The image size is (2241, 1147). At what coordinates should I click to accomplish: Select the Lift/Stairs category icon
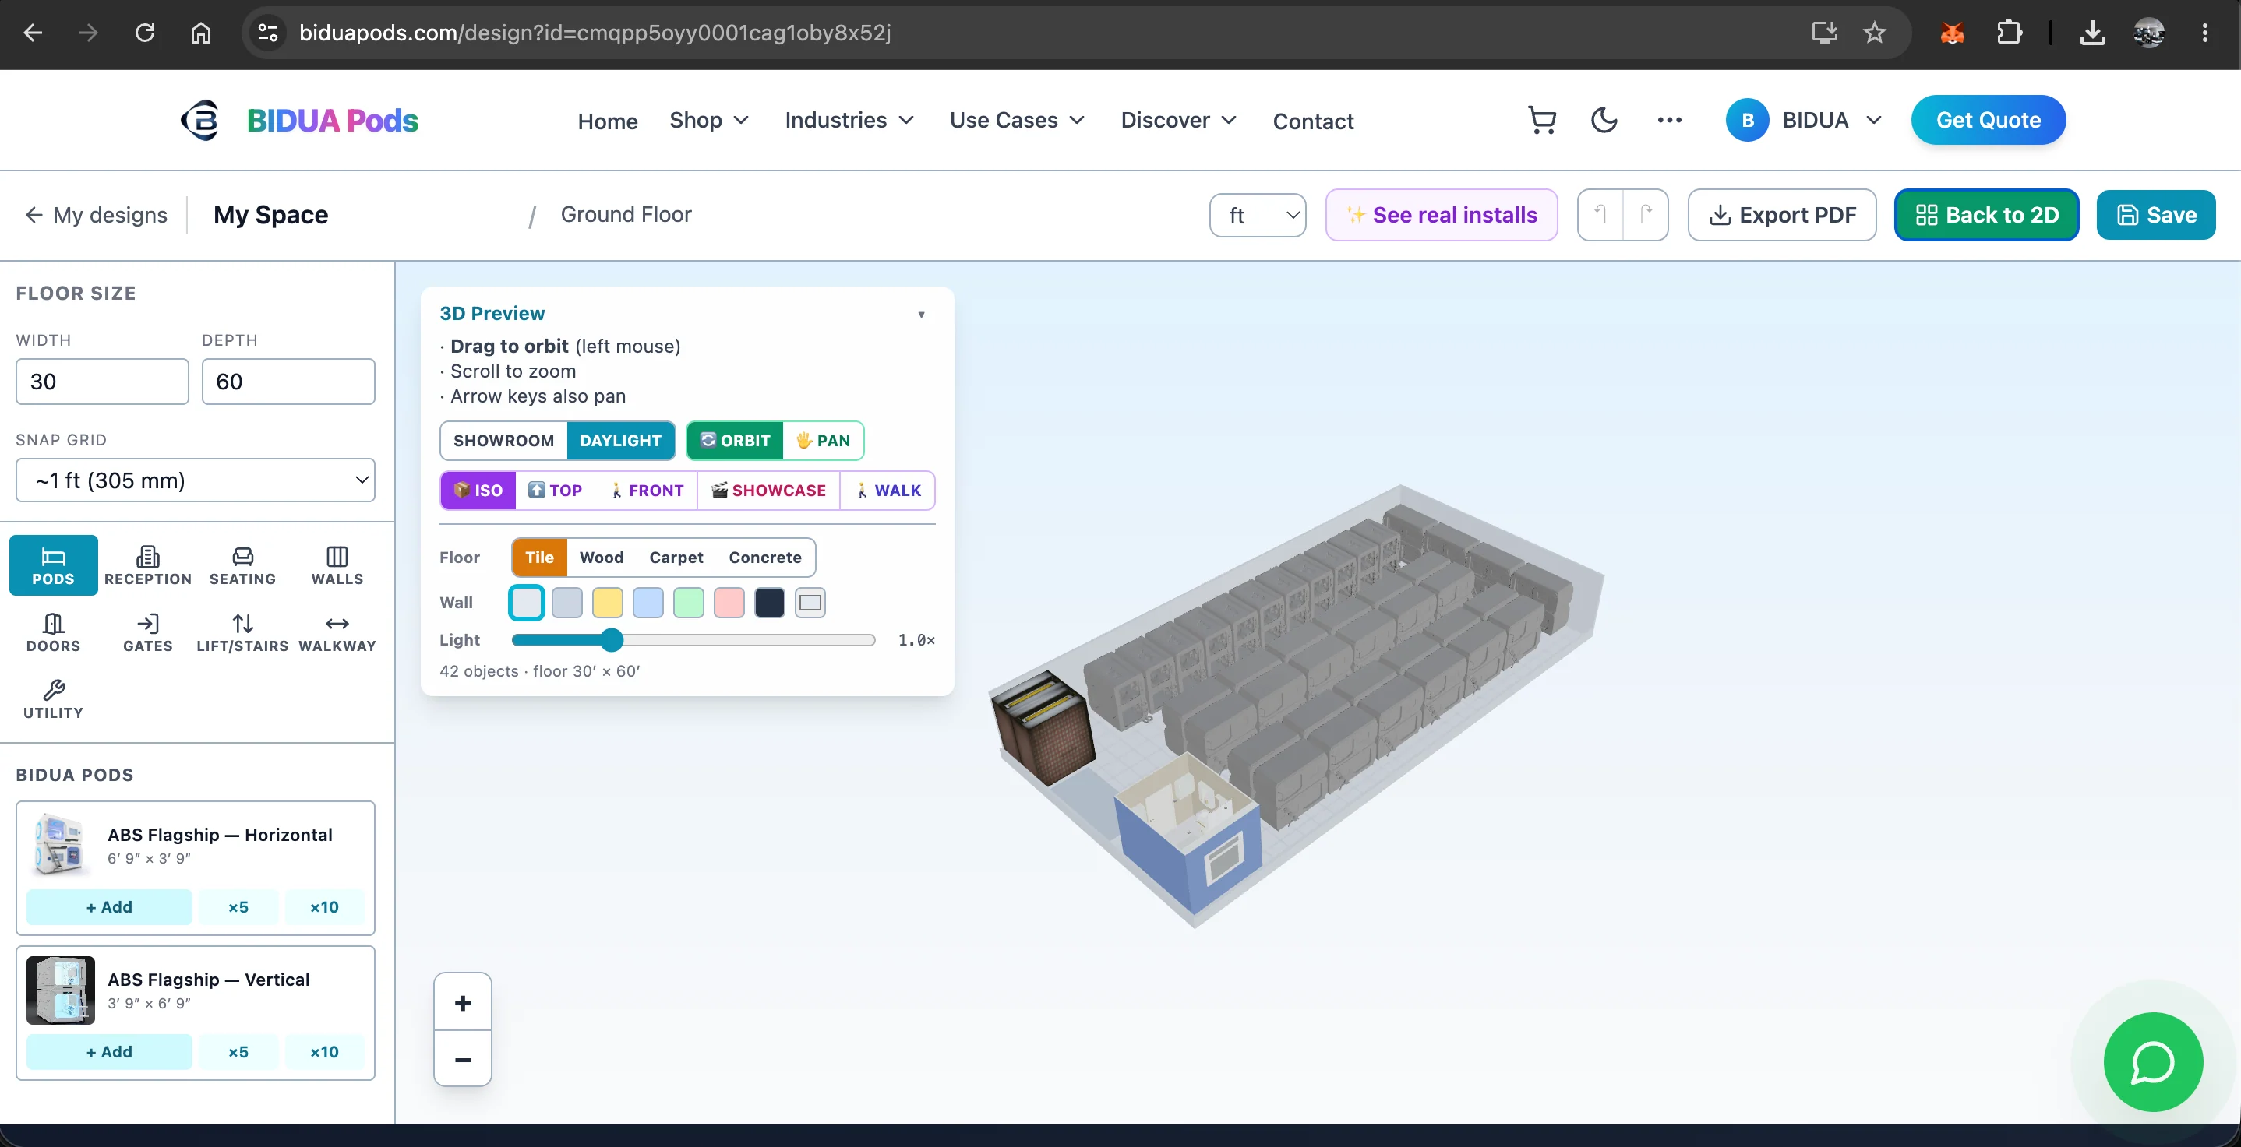coord(242,632)
